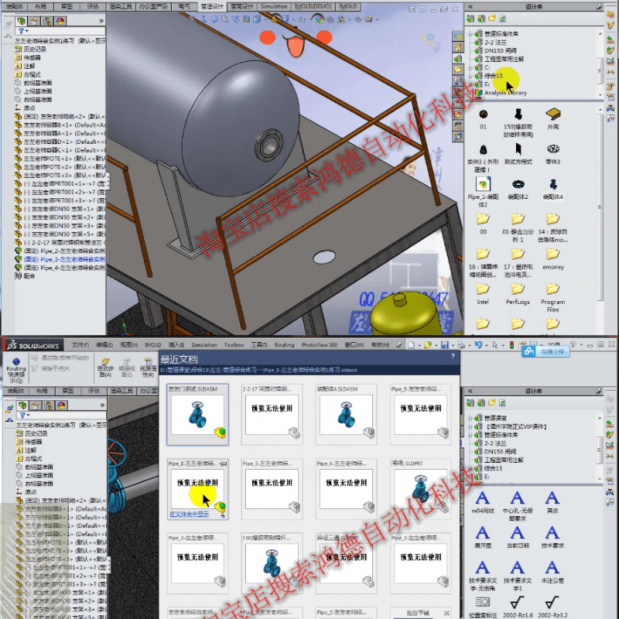
Task: Click the help question mark in 最近文档 dialog
Action: (x=453, y=356)
